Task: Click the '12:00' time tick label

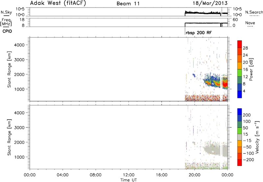Action: 129,175
